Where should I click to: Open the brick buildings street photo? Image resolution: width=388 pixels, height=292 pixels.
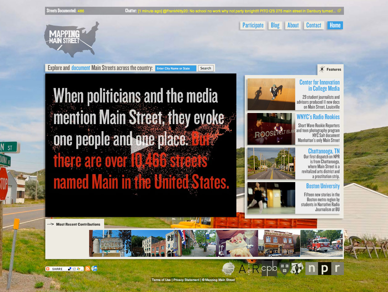[153, 243]
